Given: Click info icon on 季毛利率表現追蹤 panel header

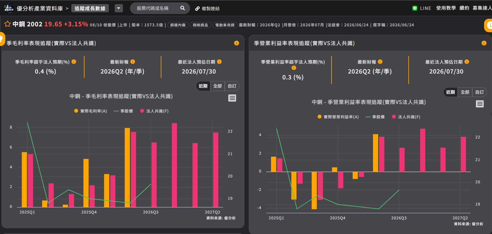Looking at the screenshot, I should 236,43.
